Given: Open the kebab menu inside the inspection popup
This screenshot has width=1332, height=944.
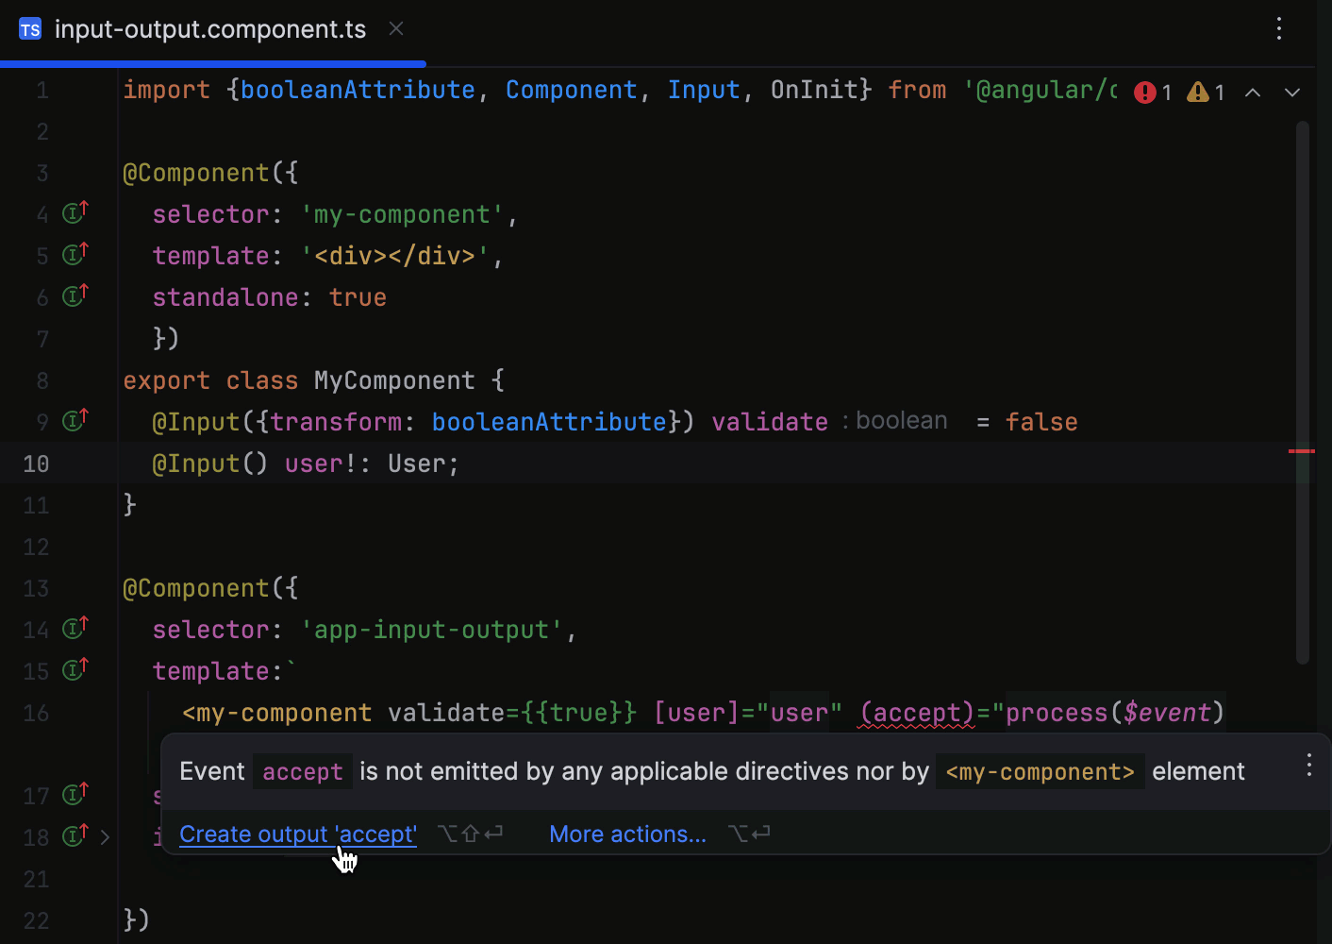Looking at the screenshot, I should (x=1308, y=766).
